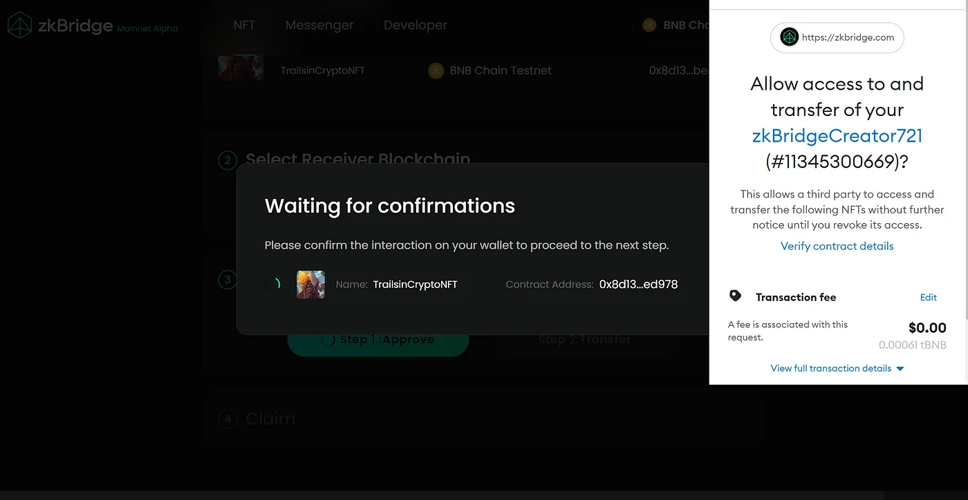Expand View full transaction details

tap(837, 368)
